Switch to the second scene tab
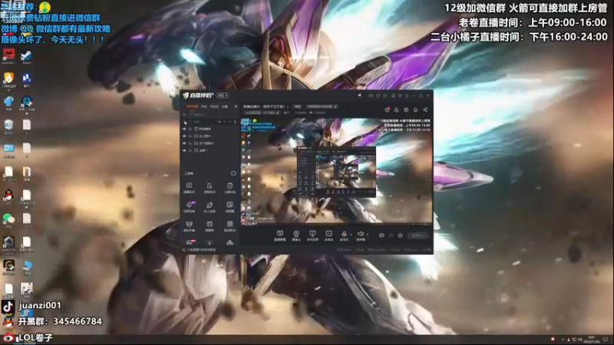614x345 pixels. click(204, 107)
